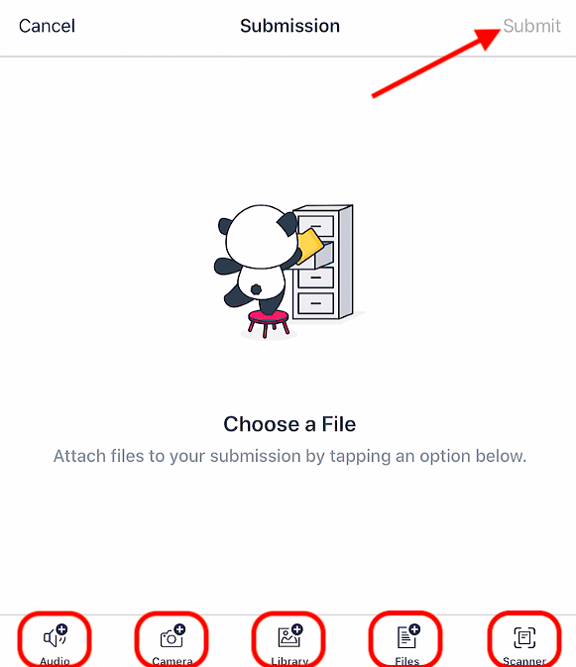Tap the Attach files instruction text
The width and height of the screenshot is (576, 667).
(x=289, y=456)
